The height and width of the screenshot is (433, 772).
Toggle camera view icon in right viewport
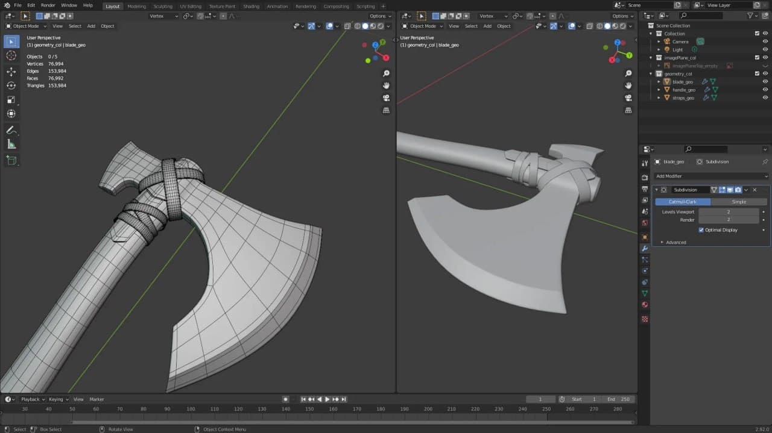click(x=628, y=98)
